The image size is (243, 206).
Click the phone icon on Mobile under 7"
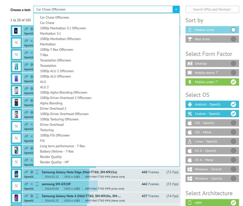point(190,82)
